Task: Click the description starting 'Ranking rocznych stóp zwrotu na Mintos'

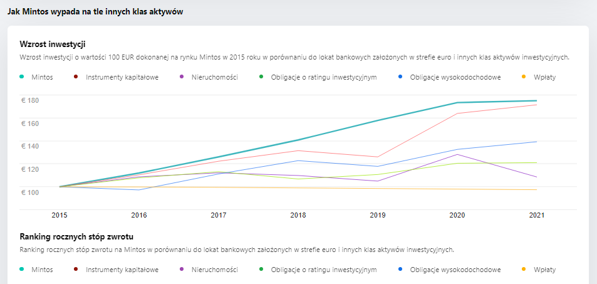Action: 236,250
